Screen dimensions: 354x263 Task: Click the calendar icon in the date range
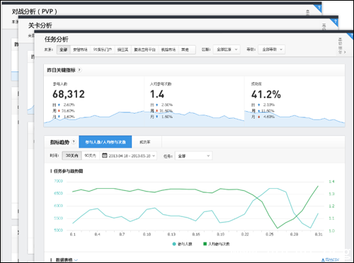105,156
